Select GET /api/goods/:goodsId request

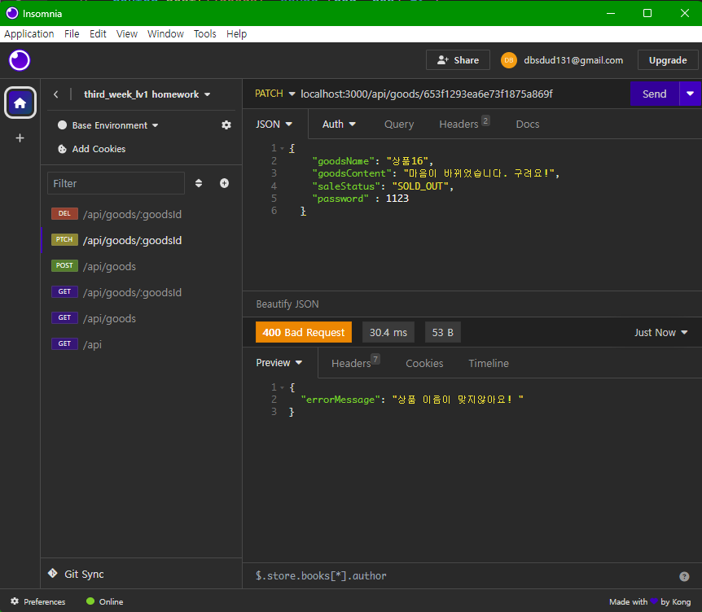tap(141, 292)
